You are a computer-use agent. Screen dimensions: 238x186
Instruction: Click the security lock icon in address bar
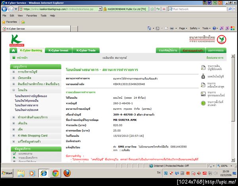coord(105,9)
